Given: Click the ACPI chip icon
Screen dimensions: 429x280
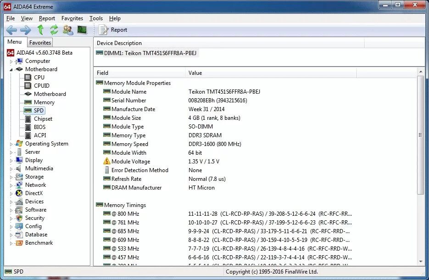Looking at the screenshot, I should tap(28, 135).
